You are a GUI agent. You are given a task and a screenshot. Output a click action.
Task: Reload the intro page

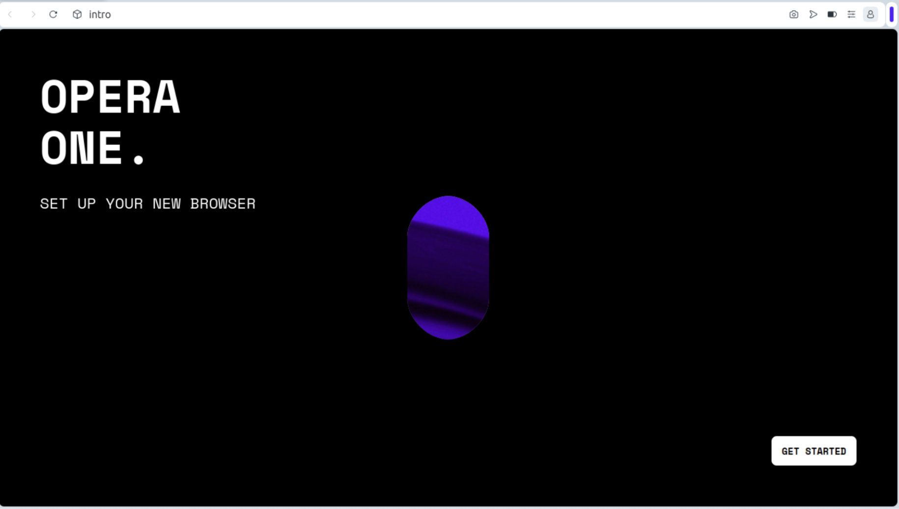click(x=53, y=14)
